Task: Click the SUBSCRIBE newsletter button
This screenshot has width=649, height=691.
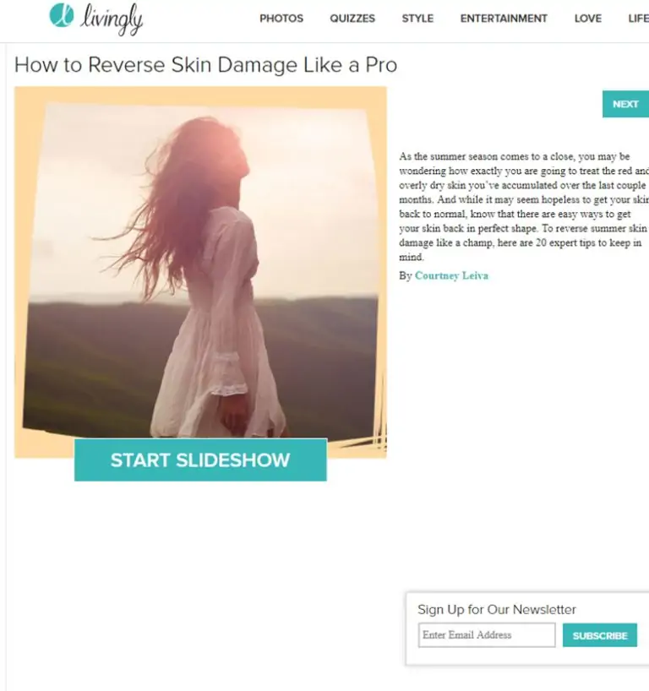Action: [x=600, y=635]
